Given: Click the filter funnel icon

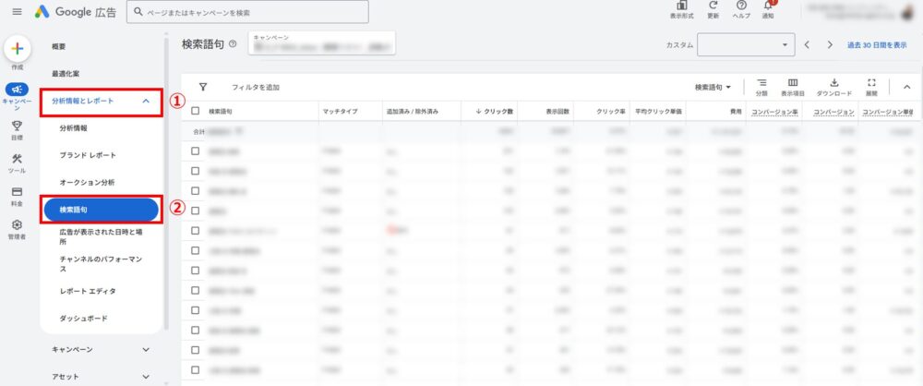Looking at the screenshot, I should click(x=203, y=87).
